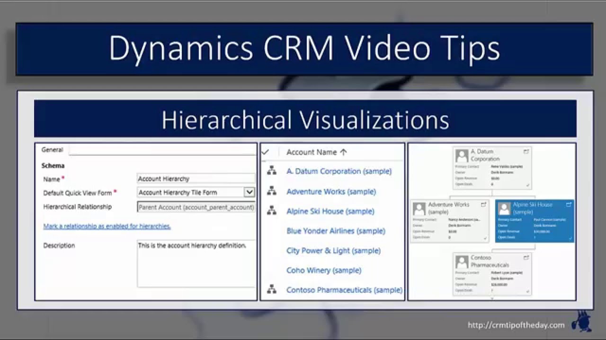Click the Description text area
606x340 pixels.
pos(196,263)
